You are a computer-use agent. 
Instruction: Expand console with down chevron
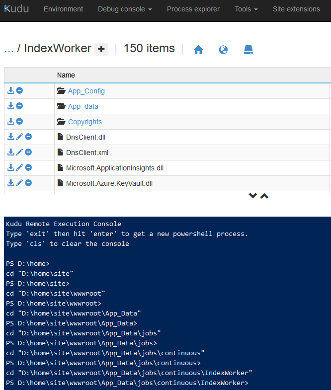(252, 196)
